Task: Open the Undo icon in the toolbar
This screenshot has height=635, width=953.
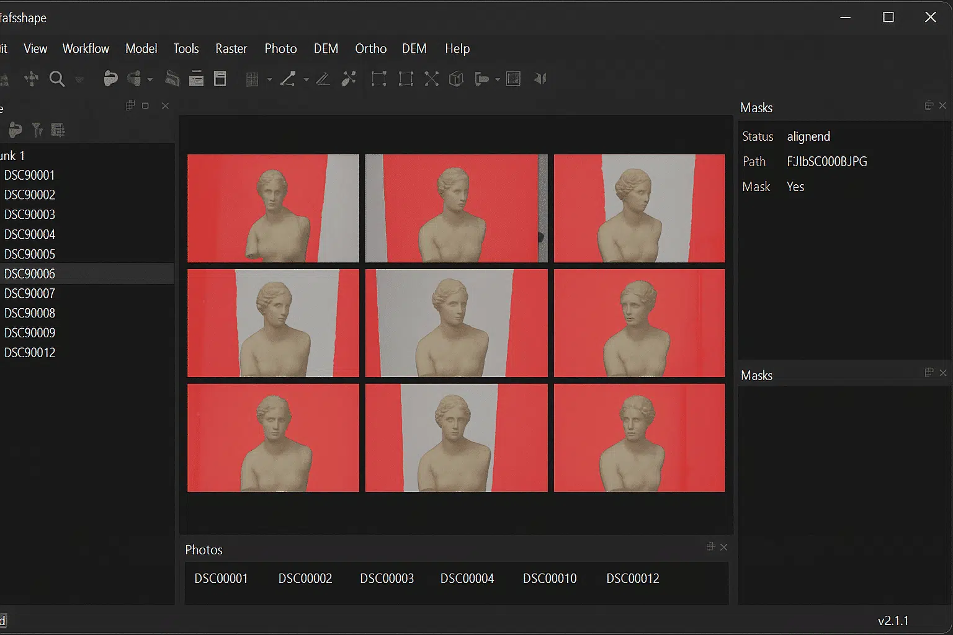Action: 110,79
